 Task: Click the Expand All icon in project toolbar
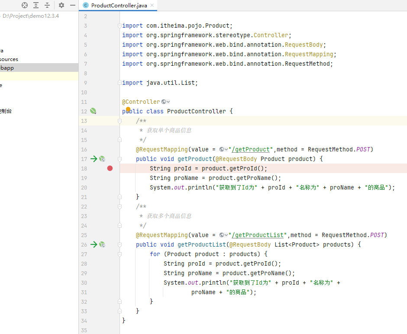(x=36, y=5)
